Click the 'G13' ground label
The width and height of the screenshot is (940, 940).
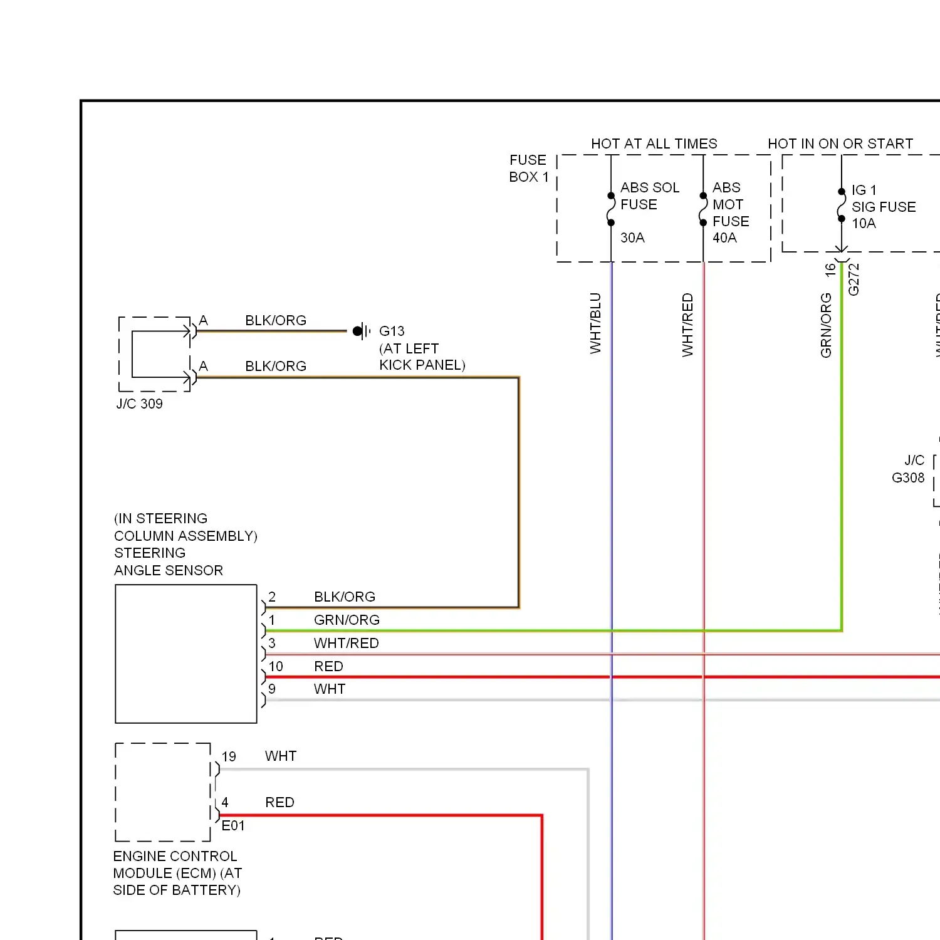coord(392,331)
